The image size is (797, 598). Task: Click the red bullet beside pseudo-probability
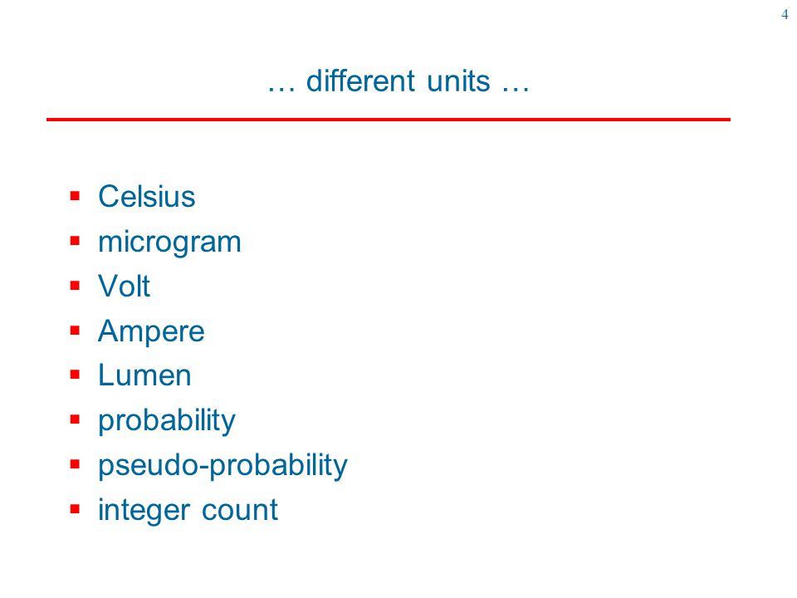(76, 464)
